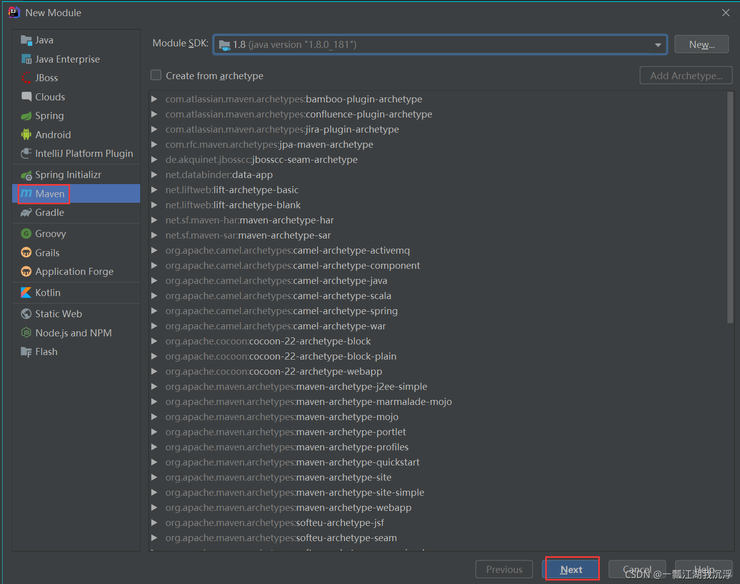Select Java Enterprise module type

tap(76, 59)
